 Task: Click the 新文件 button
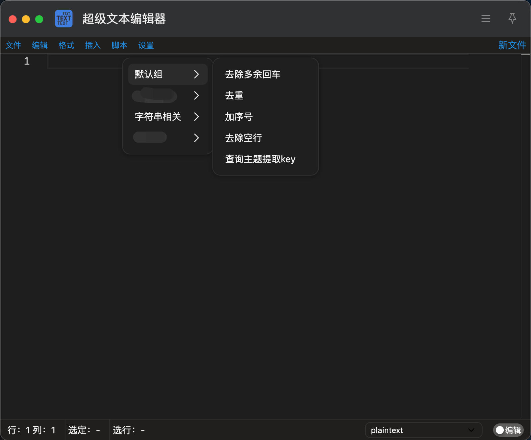pos(512,45)
